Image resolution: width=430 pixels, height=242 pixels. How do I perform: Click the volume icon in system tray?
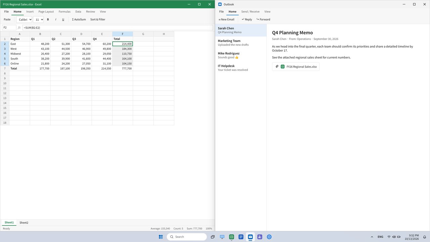click(x=394, y=237)
